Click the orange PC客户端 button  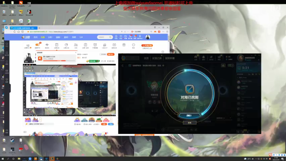tap(147, 45)
